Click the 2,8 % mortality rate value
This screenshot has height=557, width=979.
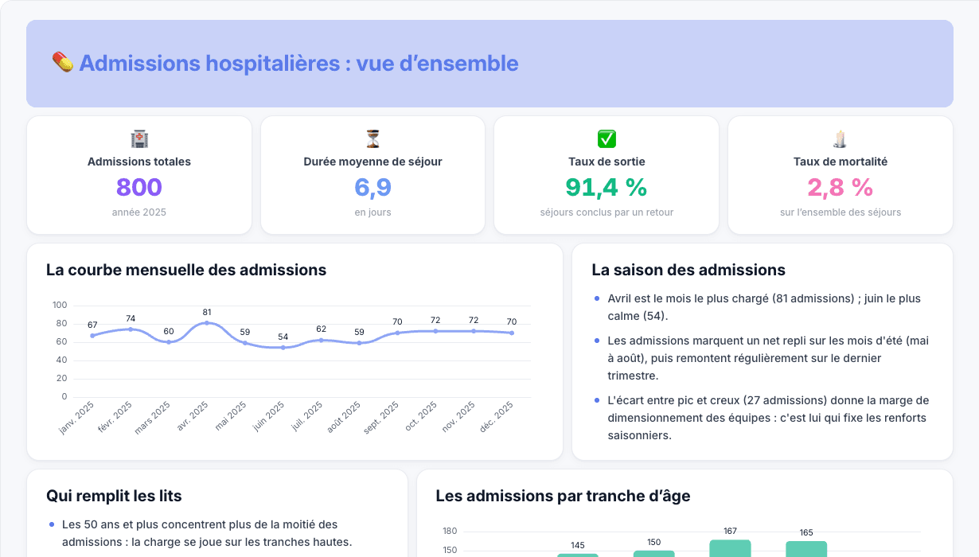pyautogui.click(x=841, y=187)
